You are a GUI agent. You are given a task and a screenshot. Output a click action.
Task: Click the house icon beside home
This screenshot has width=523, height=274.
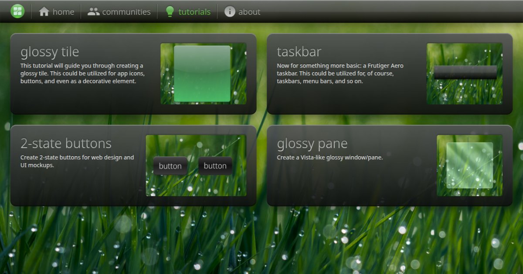point(44,12)
